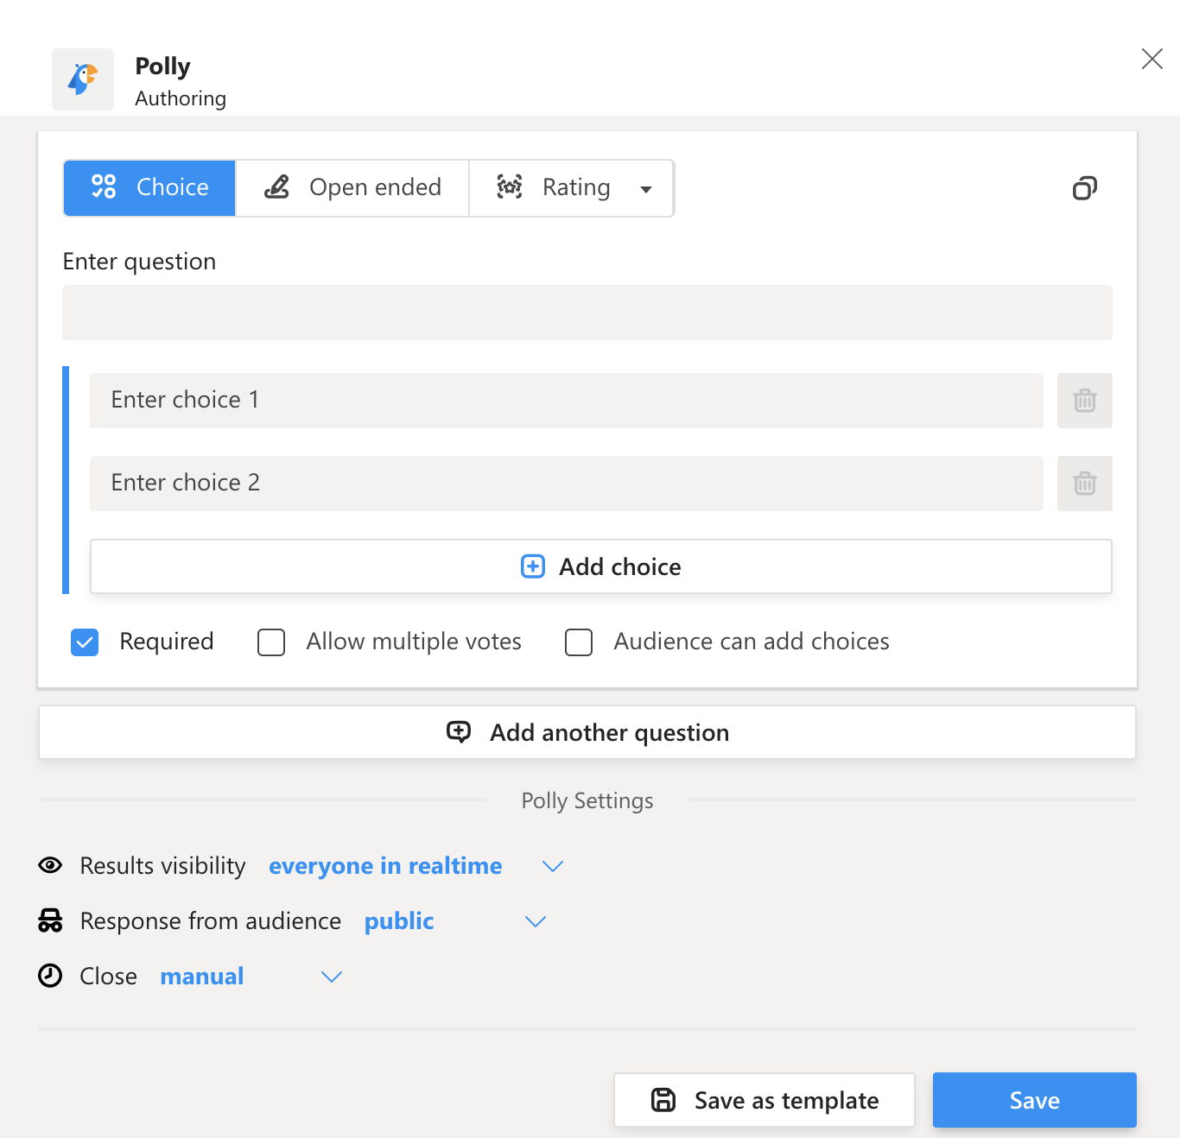Viewport: 1180px width, 1138px height.
Task: Click the duplicate question icon
Action: click(x=1085, y=188)
